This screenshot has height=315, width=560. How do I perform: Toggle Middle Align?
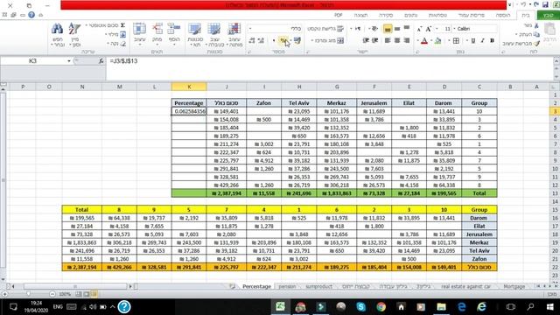pyautogui.click(x=397, y=29)
